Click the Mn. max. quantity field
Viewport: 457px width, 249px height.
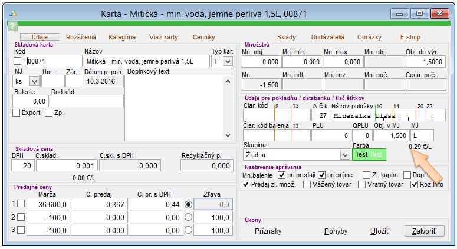pos(343,62)
